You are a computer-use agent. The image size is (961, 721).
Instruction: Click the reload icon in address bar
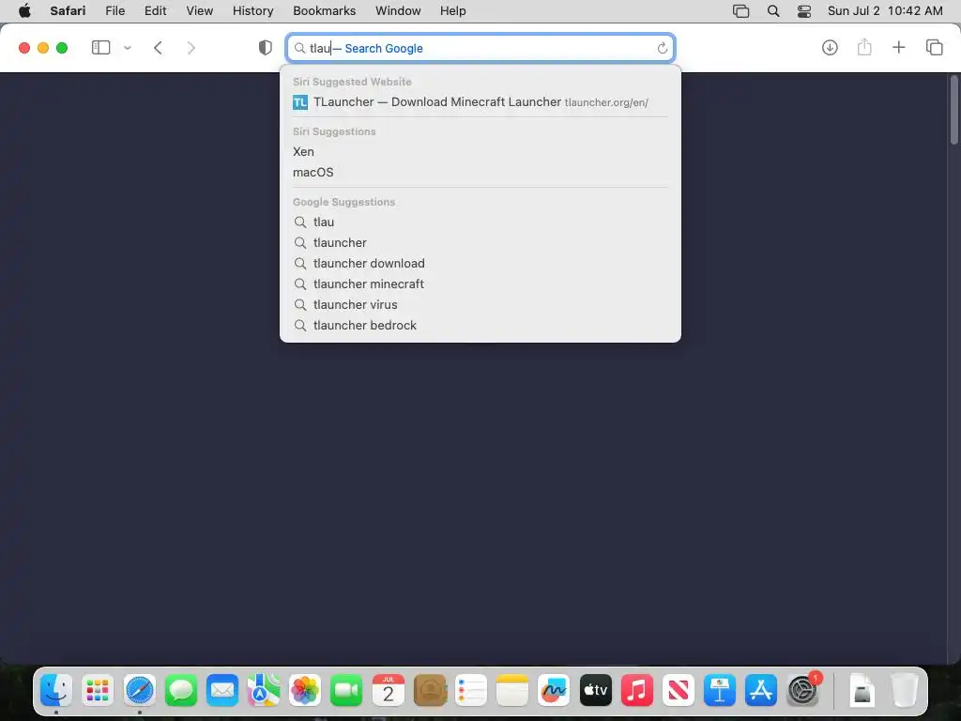662,48
